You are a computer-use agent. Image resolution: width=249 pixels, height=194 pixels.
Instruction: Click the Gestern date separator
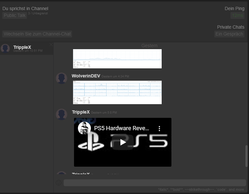(x=149, y=46)
